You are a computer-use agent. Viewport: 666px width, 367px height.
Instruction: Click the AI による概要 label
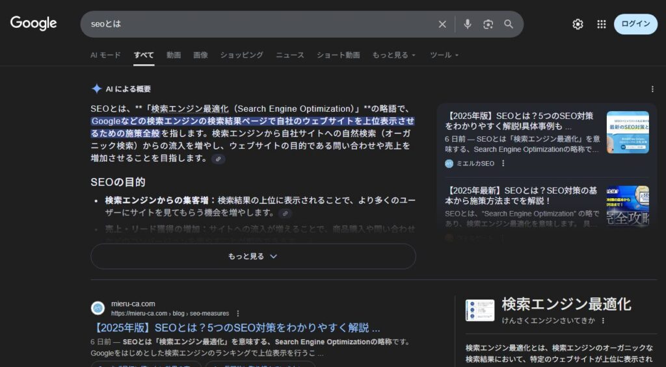pyautogui.click(x=128, y=89)
